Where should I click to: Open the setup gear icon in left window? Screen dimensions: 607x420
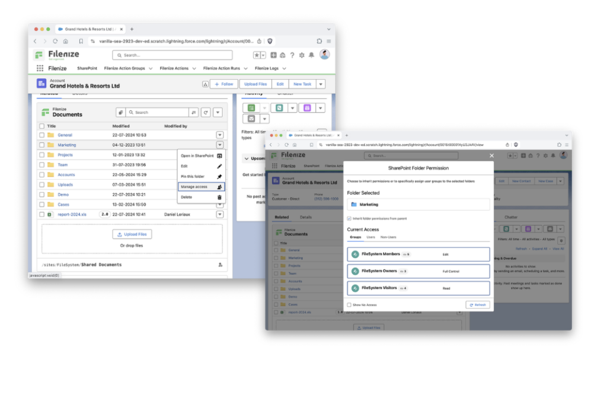tap(302, 55)
